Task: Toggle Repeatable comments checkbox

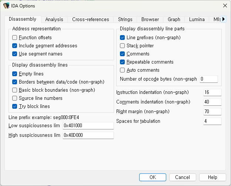Action: tap(122, 62)
